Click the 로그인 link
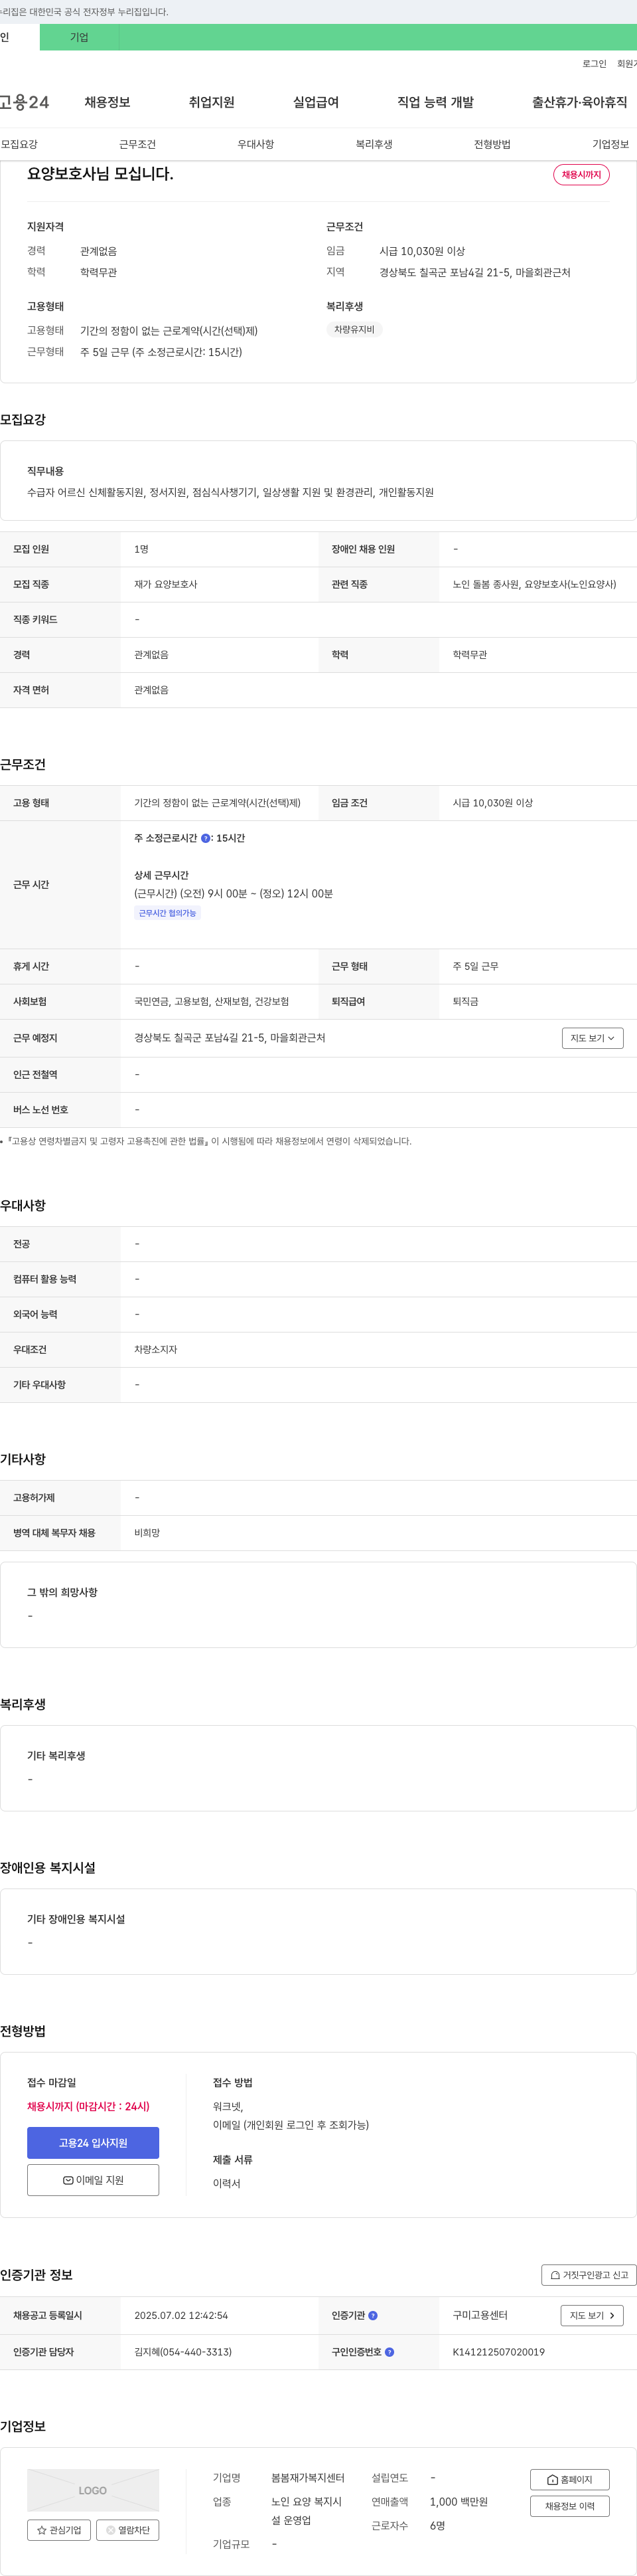This screenshot has width=637, height=2576. tap(594, 64)
